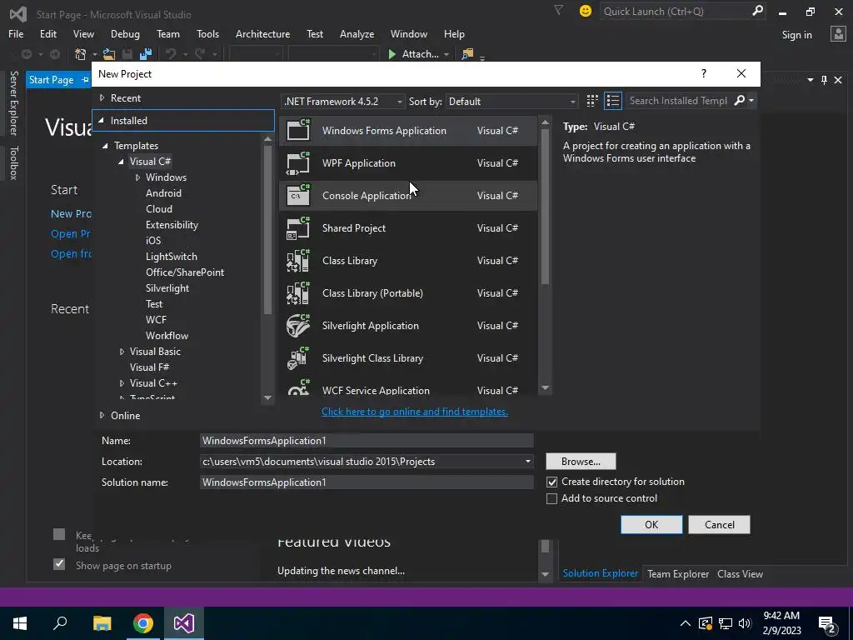Expand the Recent node
Image resolution: width=853 pixels, height=640 pixels.
pos(102,98)
